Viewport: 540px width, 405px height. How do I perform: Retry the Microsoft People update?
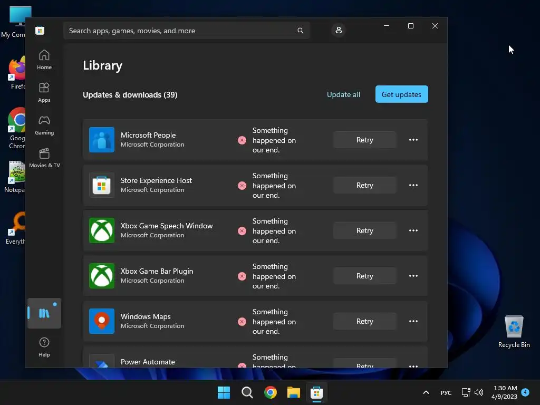[365, 140]
